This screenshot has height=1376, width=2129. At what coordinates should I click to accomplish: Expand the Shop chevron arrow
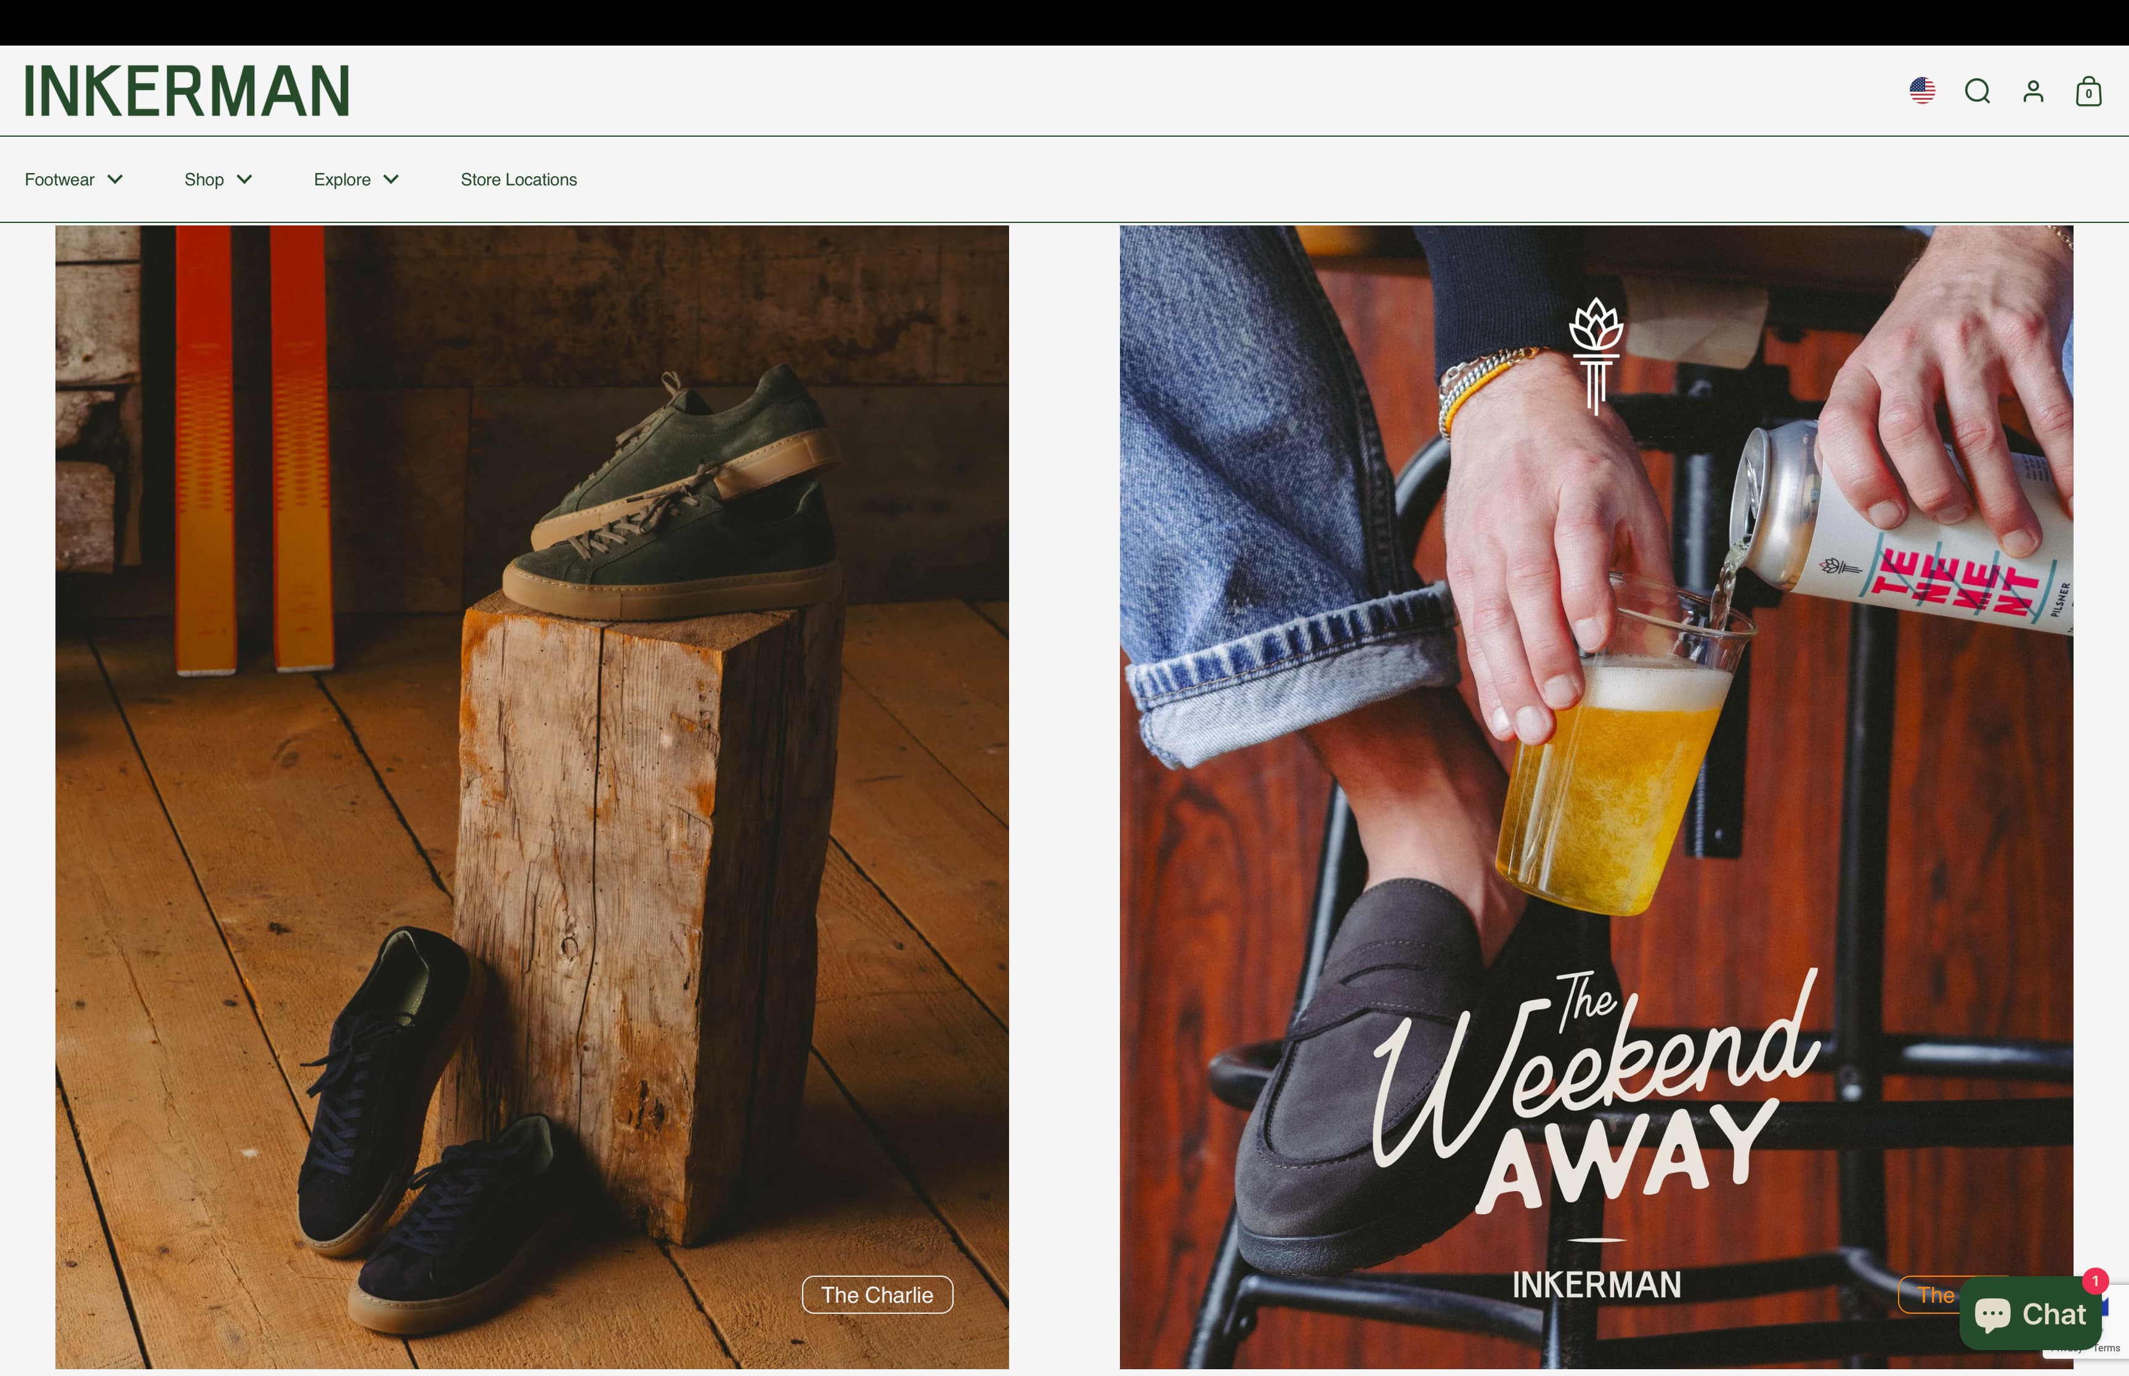pyautogui.click(x=245, y=180)
